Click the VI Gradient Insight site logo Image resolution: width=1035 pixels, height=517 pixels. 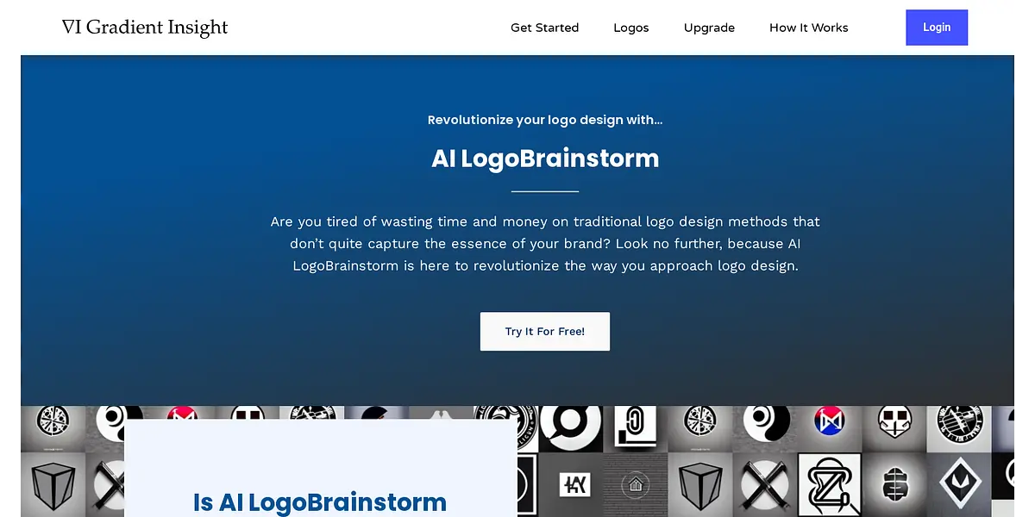[x=145, y=28]
